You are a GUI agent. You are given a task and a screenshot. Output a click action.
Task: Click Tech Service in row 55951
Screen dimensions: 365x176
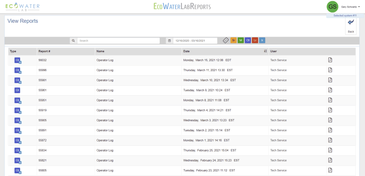[278, 100]
